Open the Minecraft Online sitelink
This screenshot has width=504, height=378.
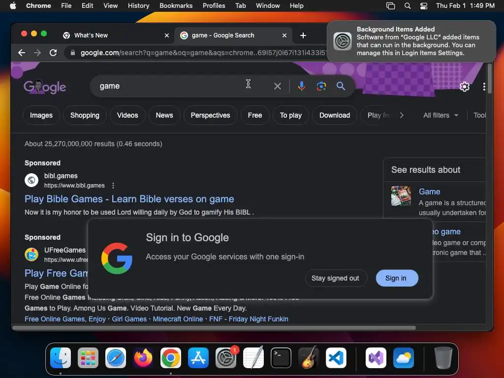click(x=178, y=319)
